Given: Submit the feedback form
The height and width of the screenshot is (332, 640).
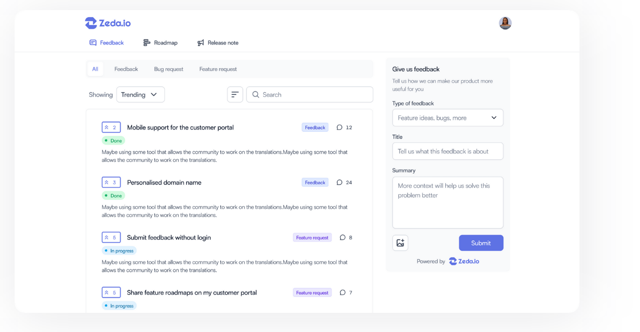Looking at the screenshot, I should pos(481,243).
